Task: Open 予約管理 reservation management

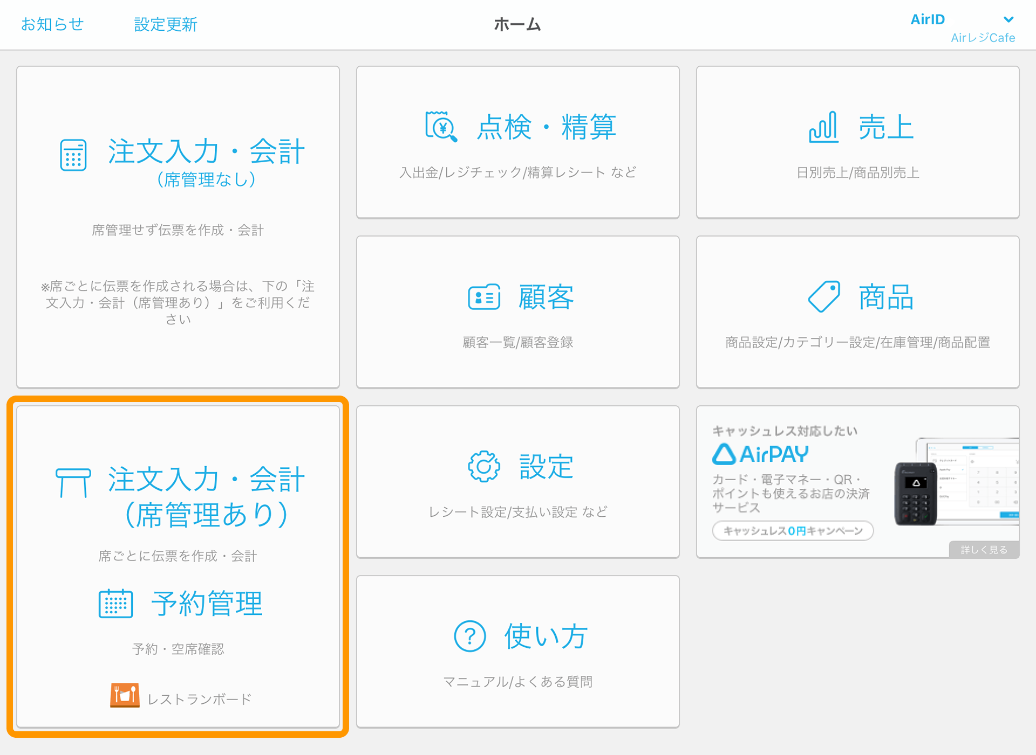Action: click(x=207, y=604)
